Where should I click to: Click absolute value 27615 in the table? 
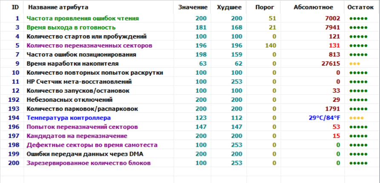pyautogui.click(x=331, y=64)
